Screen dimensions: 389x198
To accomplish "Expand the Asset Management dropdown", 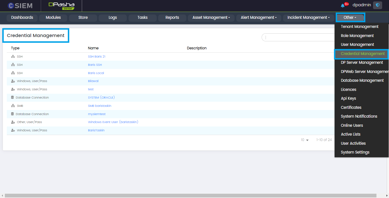I will point(211,18).
